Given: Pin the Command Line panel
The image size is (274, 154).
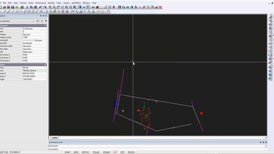Looking at the screenshot, I should [x=263, y=142].
